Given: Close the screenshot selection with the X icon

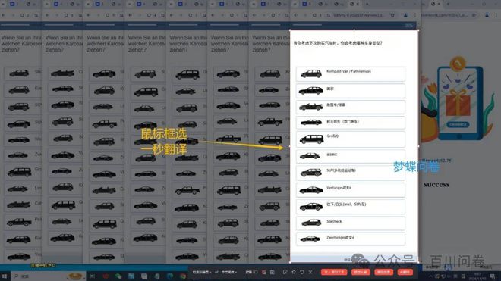Looking at the screenshot, I should (310, 272).
